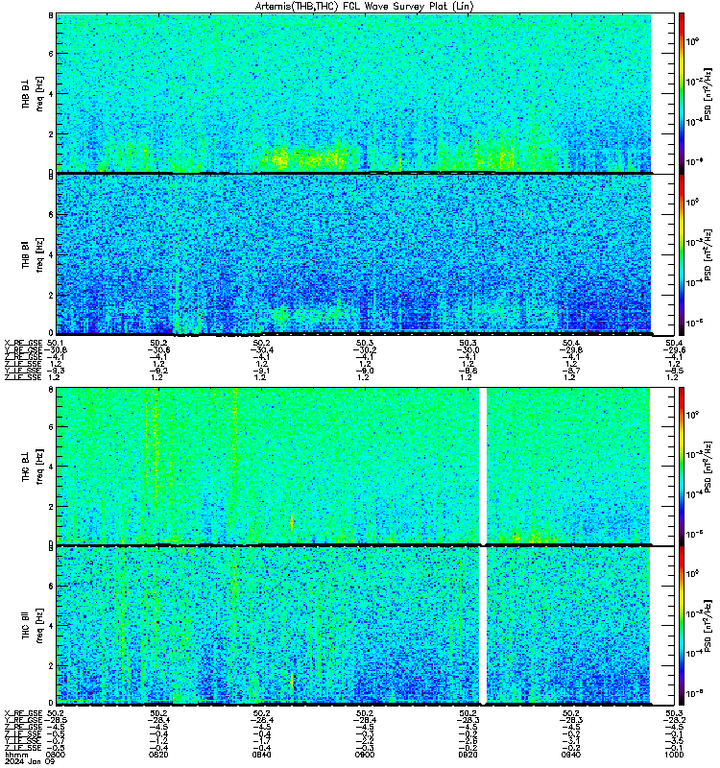Click the '1000' time tick label

coord(674,755)
